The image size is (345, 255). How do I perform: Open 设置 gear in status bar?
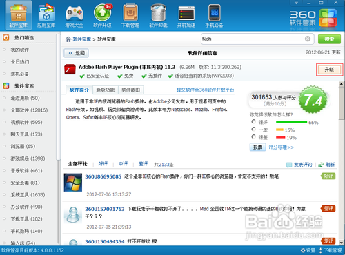[308, 250]
